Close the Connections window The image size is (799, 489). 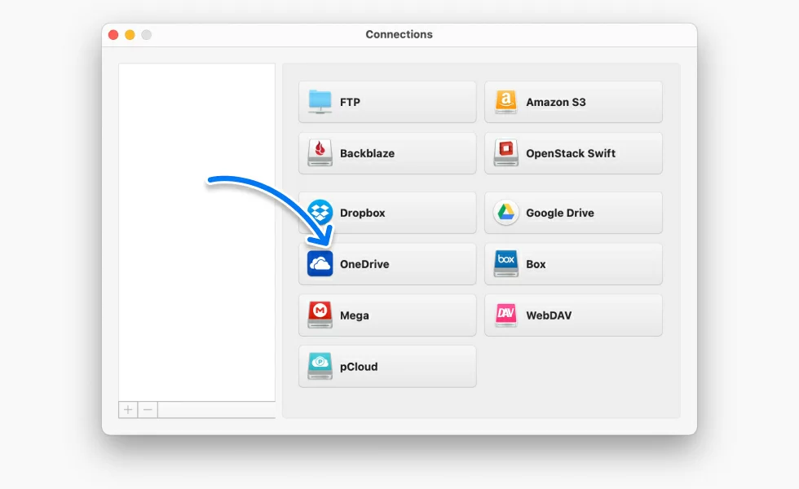(x=113, y=35)
